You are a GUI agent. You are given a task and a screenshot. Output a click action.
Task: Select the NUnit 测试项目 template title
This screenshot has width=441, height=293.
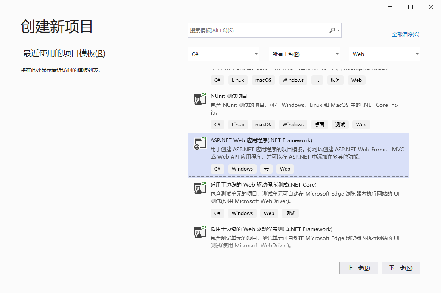229,96
